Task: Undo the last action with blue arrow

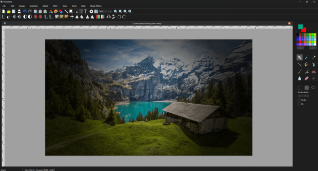Action: point(25,11)
